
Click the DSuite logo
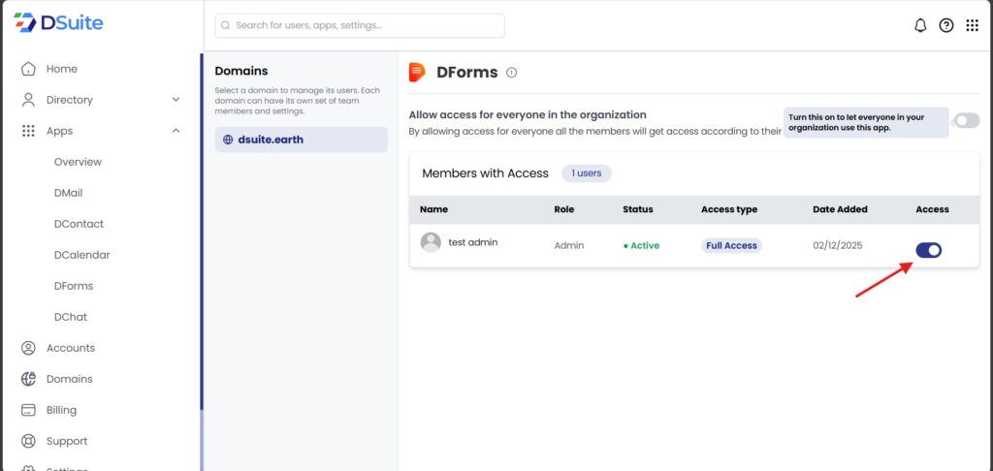[58, 22]
